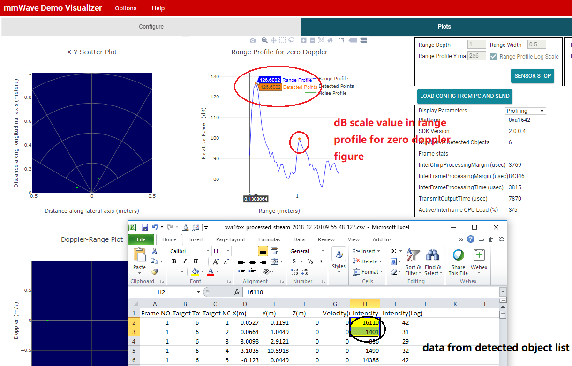The image size is (572, 366).
Task: Insert a function with the fx button
Action: tap(237, 292)
